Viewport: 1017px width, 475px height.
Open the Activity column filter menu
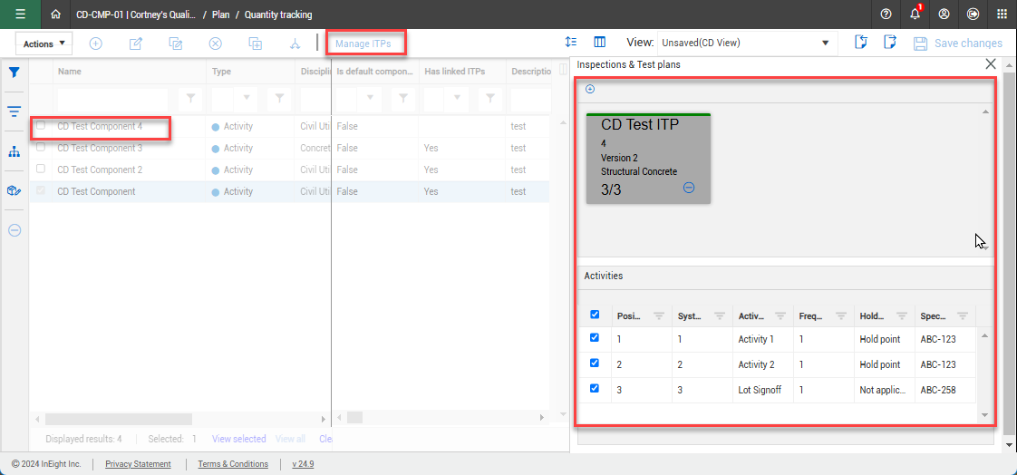tap(780, 316)
